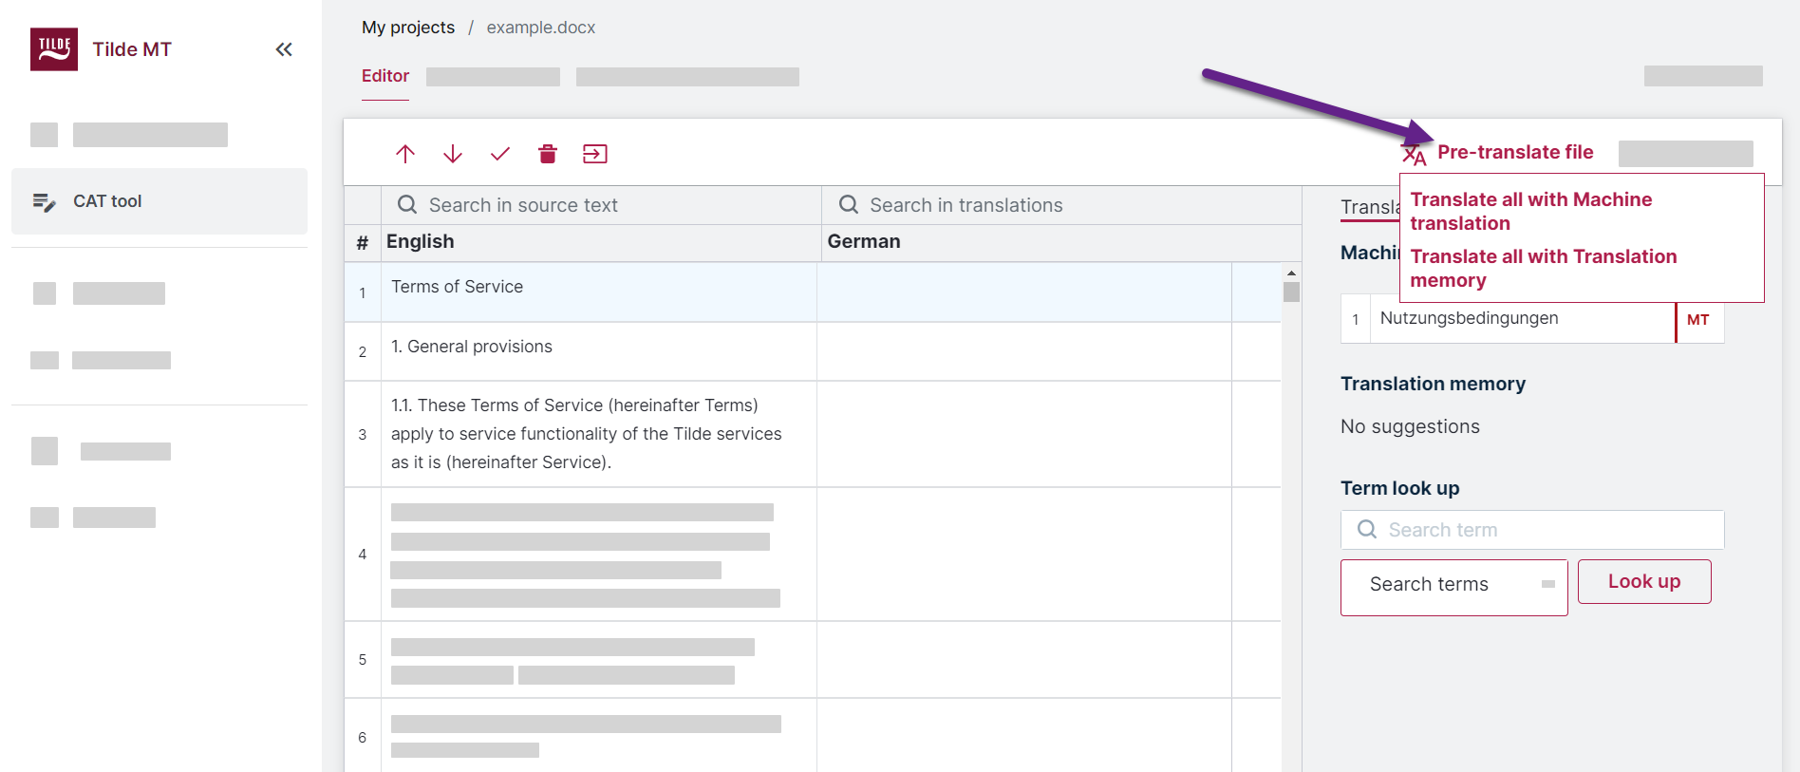Click the Search term magnifier icon
The height and width of the screenshot is (772, 1800).
(x=1367, y=529)
